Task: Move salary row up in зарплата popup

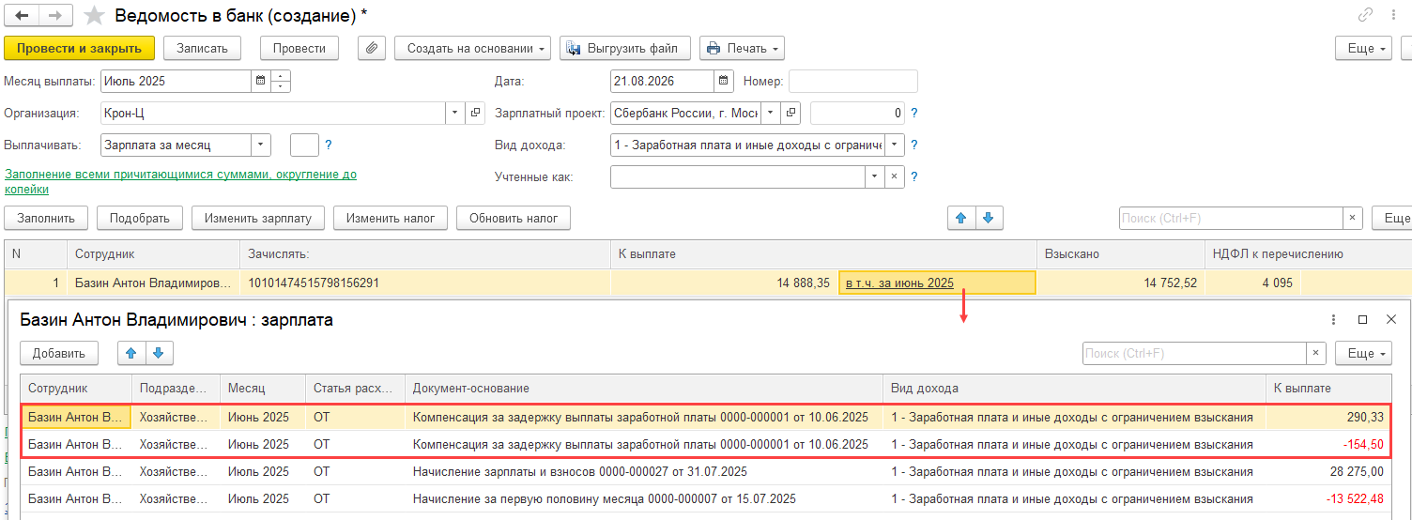Action: [130, 353]
